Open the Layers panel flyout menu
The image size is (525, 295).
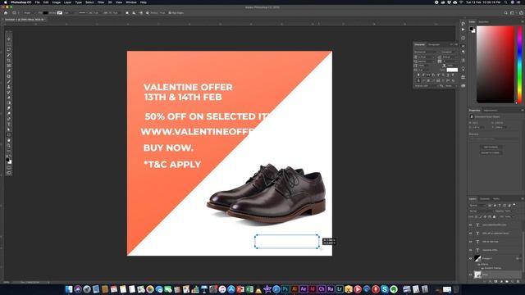(522, 198)
